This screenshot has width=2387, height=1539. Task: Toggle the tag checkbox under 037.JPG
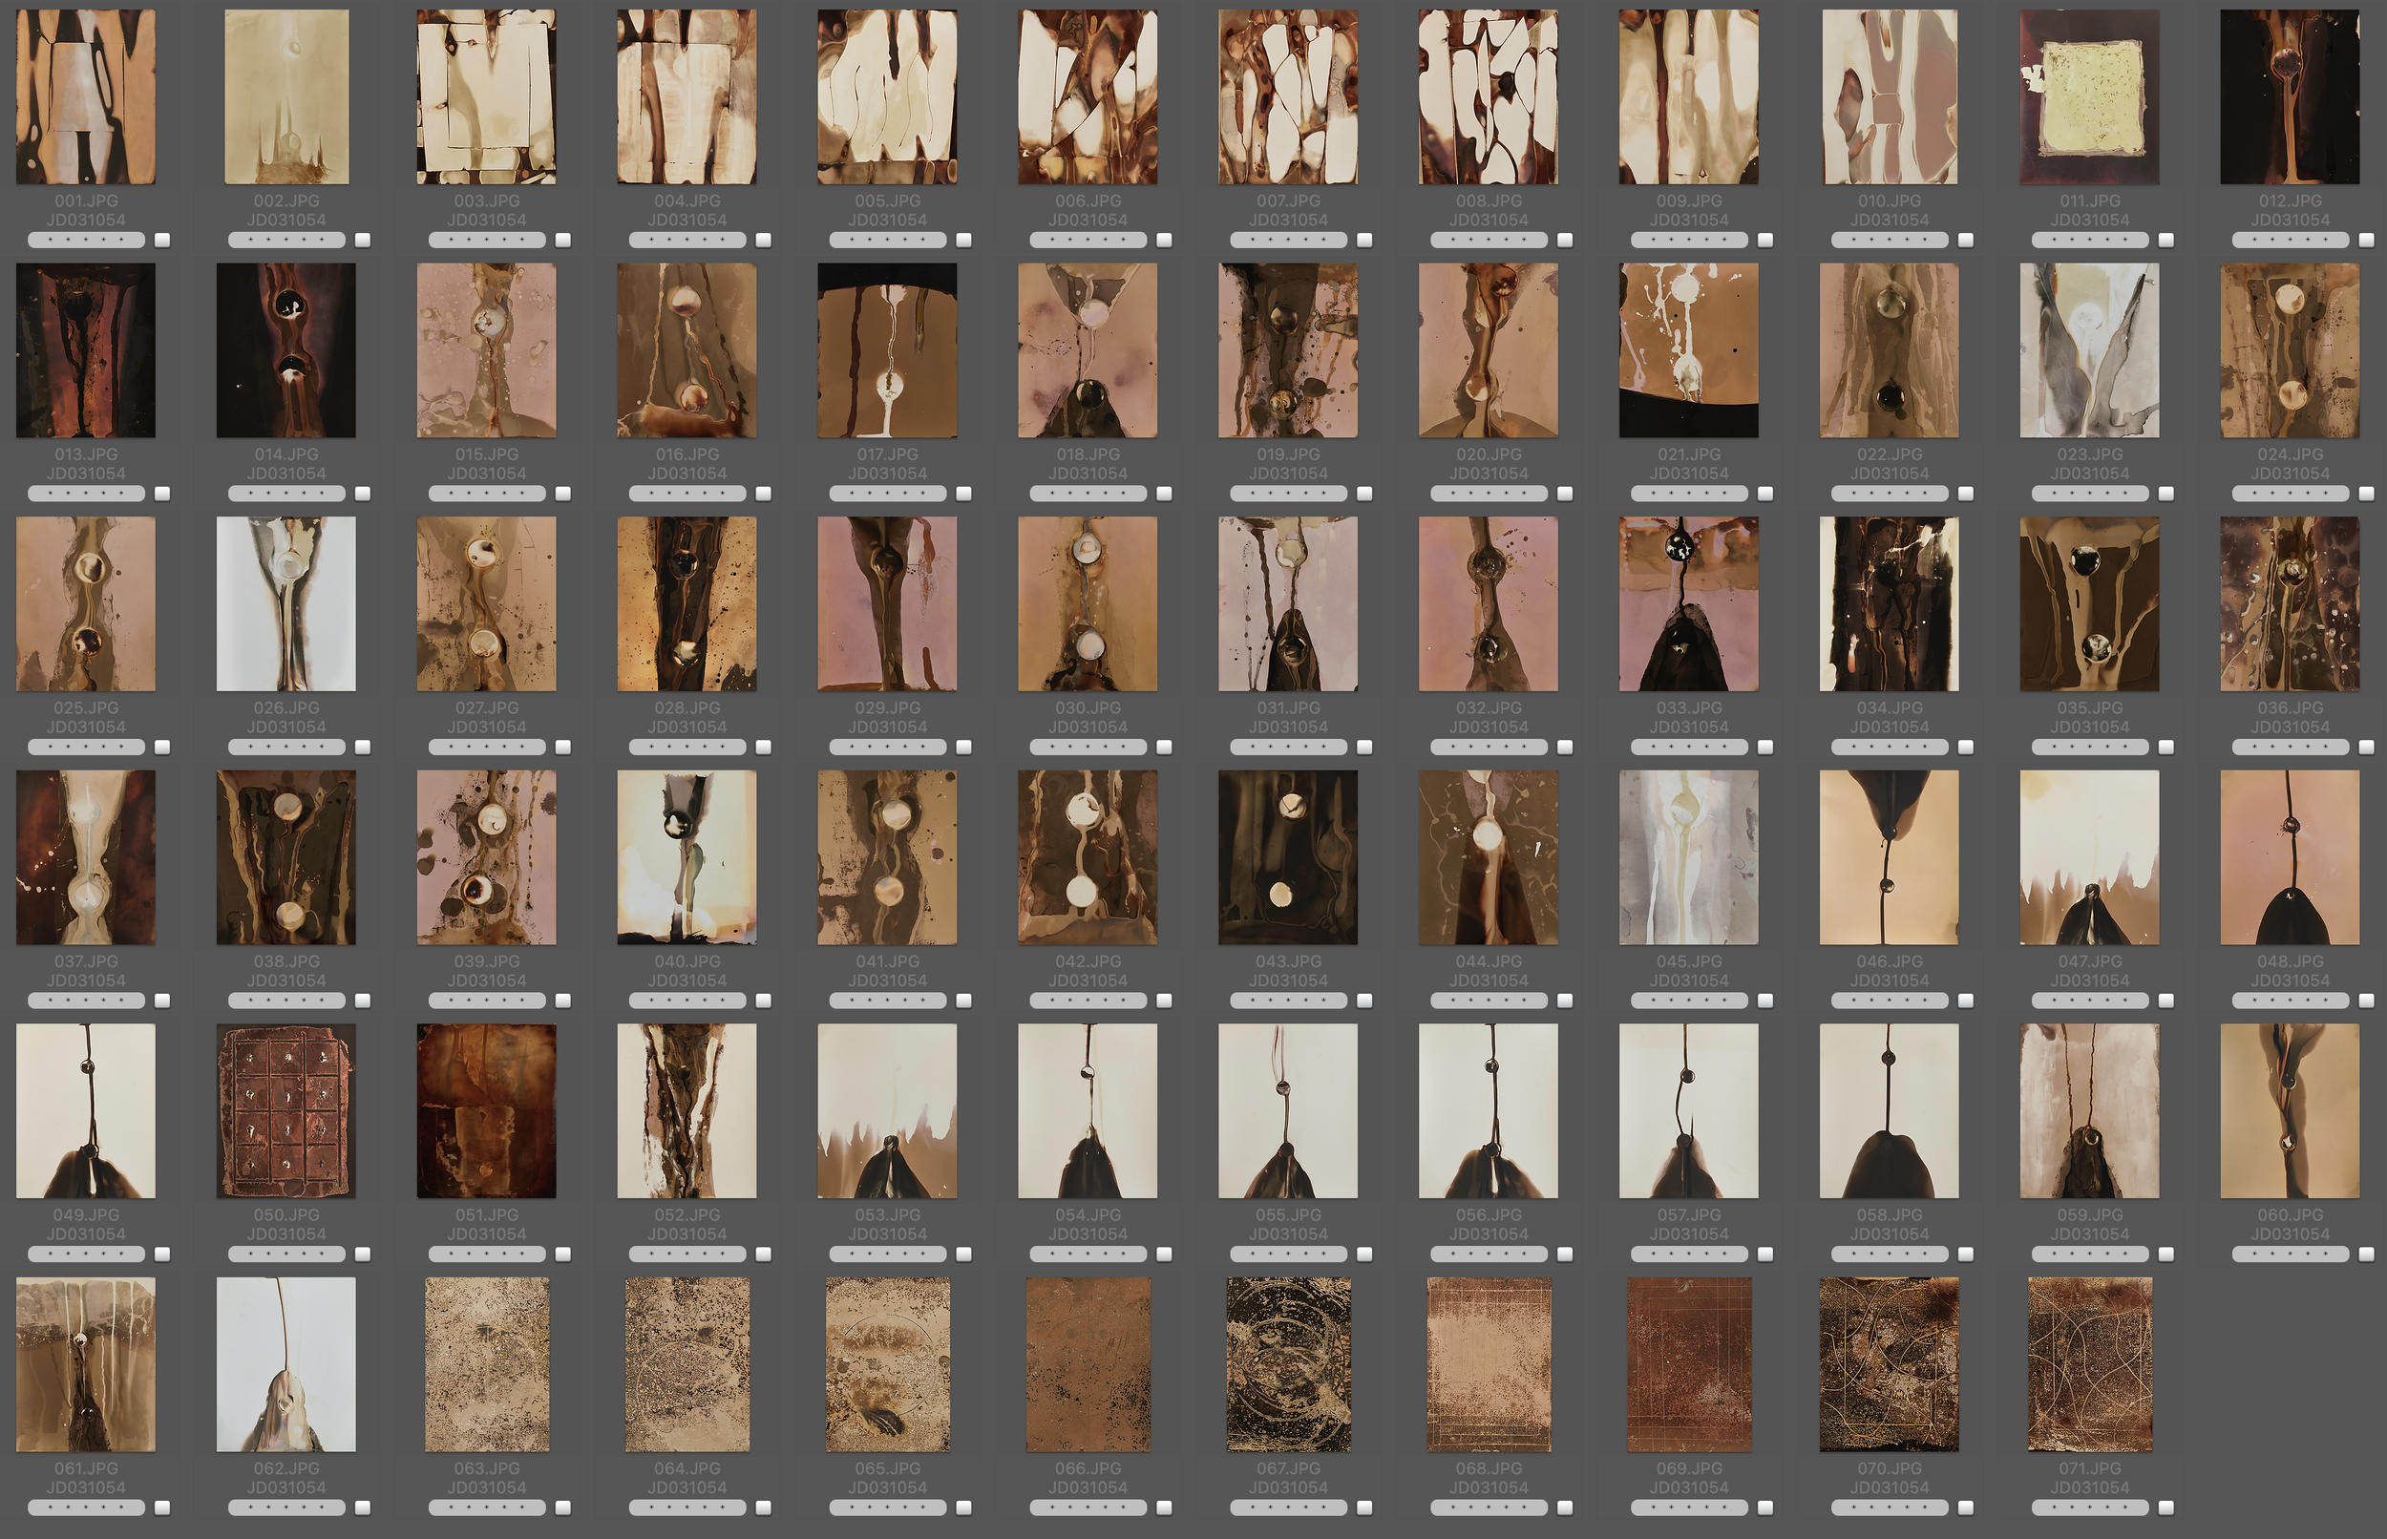163,1001
